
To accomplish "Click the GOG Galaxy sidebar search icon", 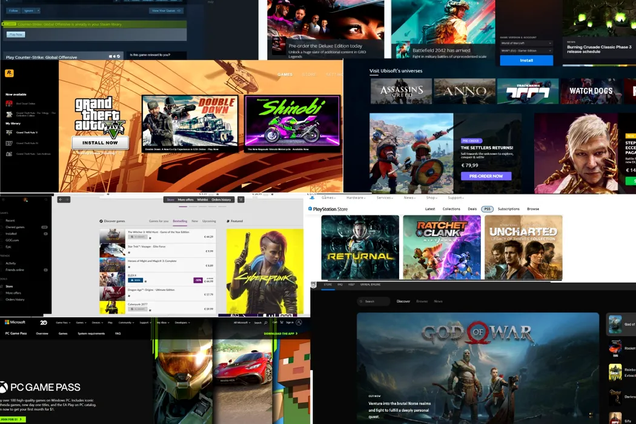I will coord(46,200).
